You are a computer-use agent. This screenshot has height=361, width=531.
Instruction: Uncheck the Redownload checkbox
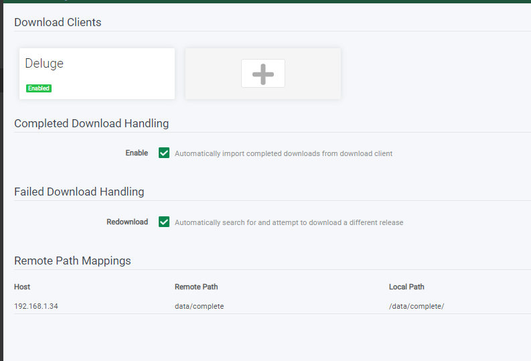click(x=164, y=222)
